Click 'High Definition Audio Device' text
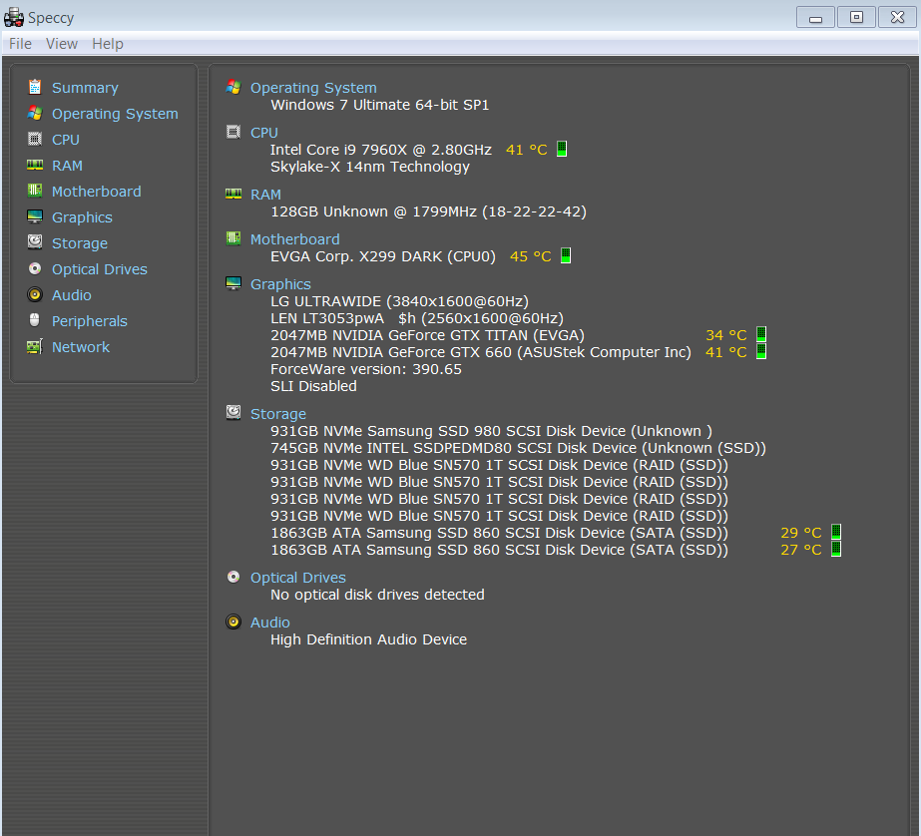Viewport: 921px width, 836px height. pos(368,639)
